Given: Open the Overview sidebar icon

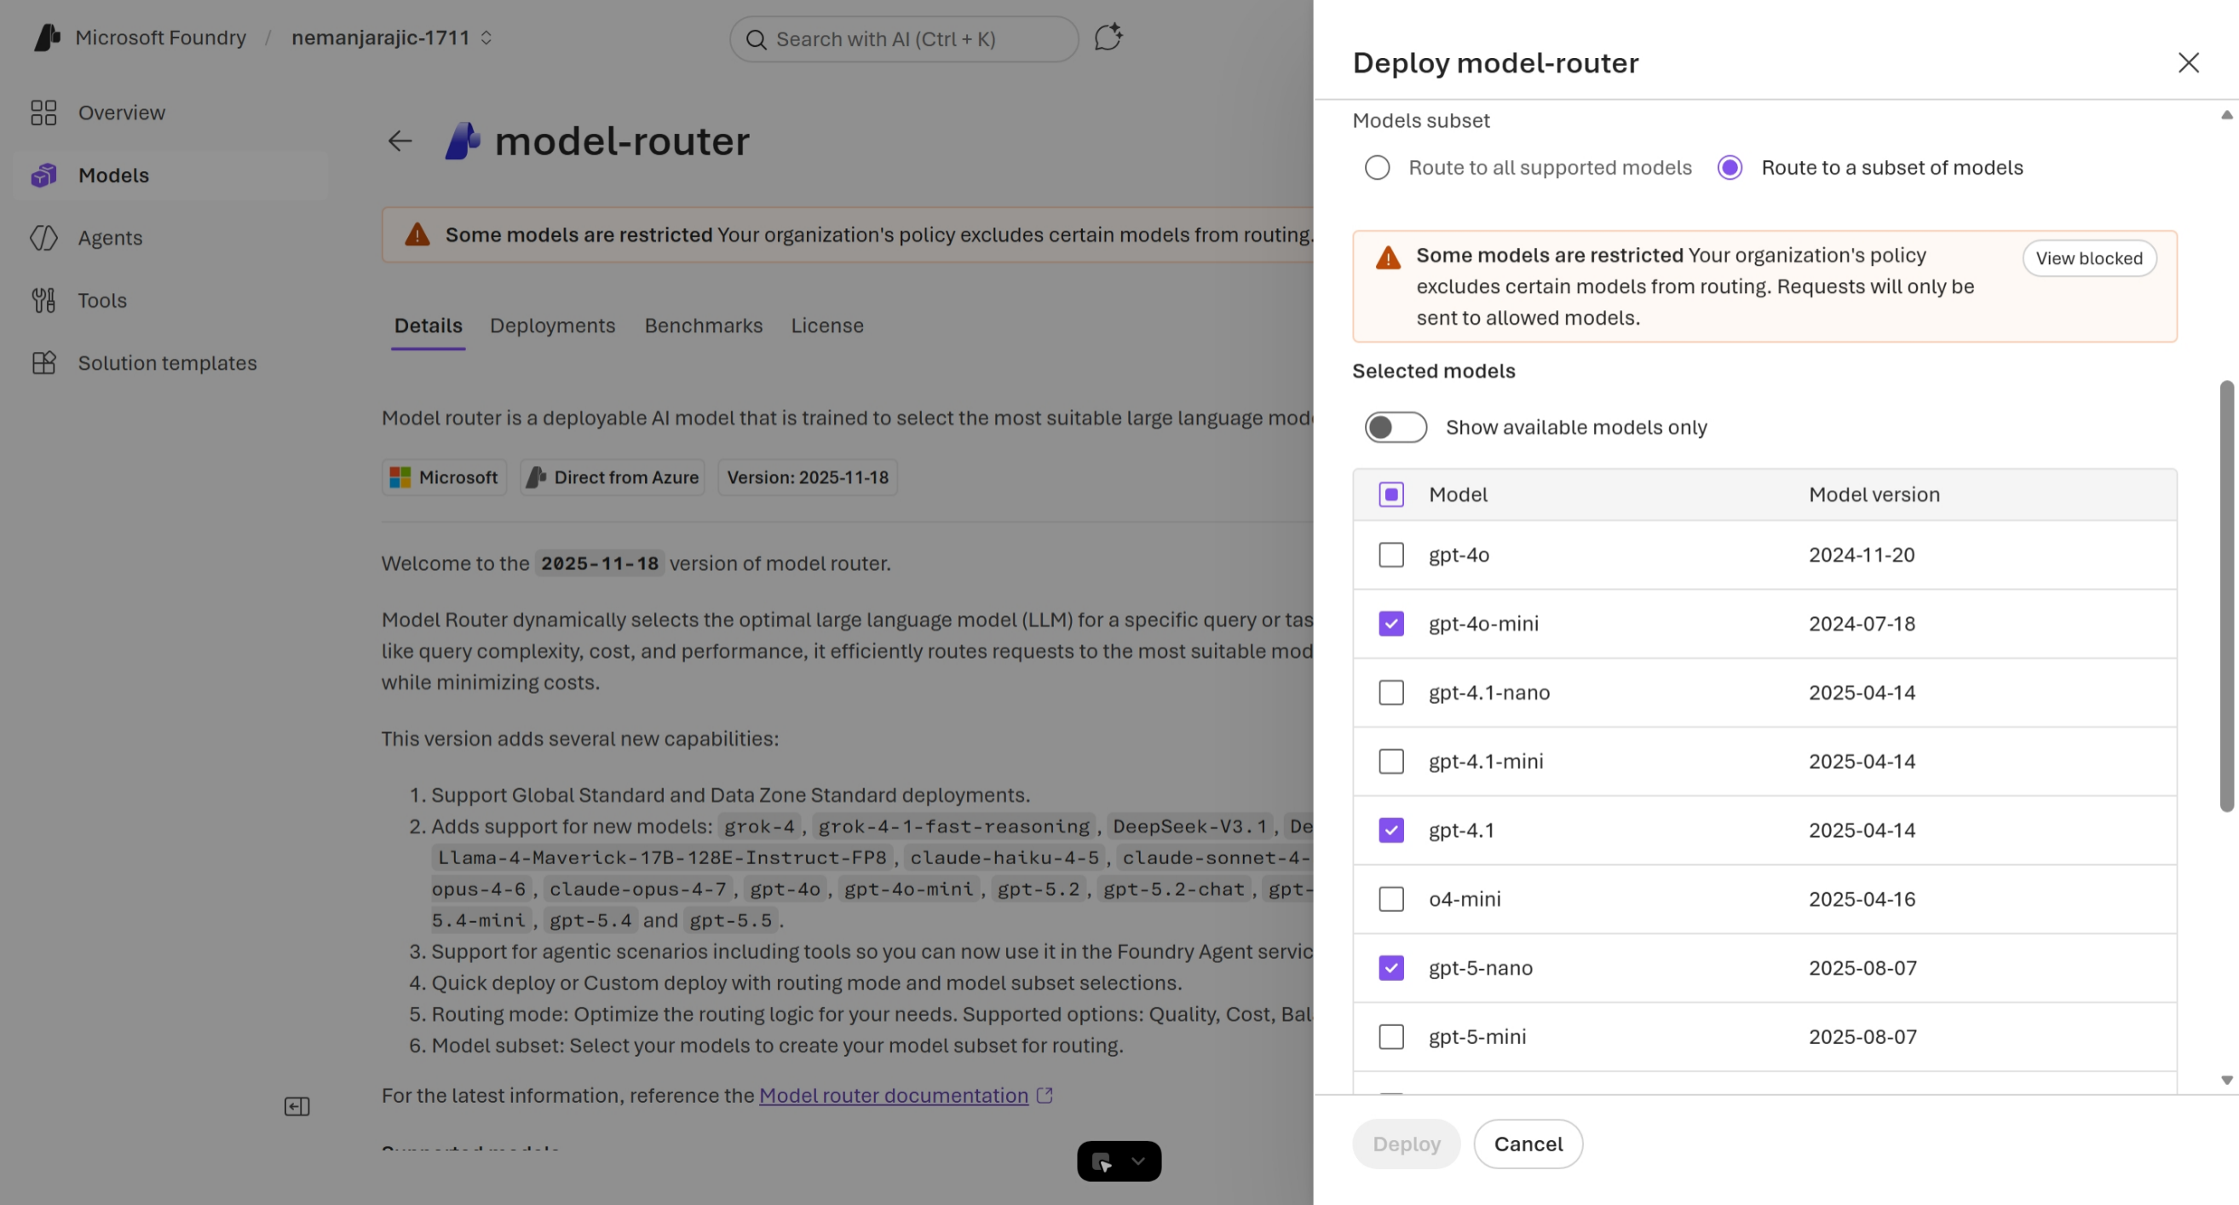Looking at the screenshot, I should (x=43, y=112).
